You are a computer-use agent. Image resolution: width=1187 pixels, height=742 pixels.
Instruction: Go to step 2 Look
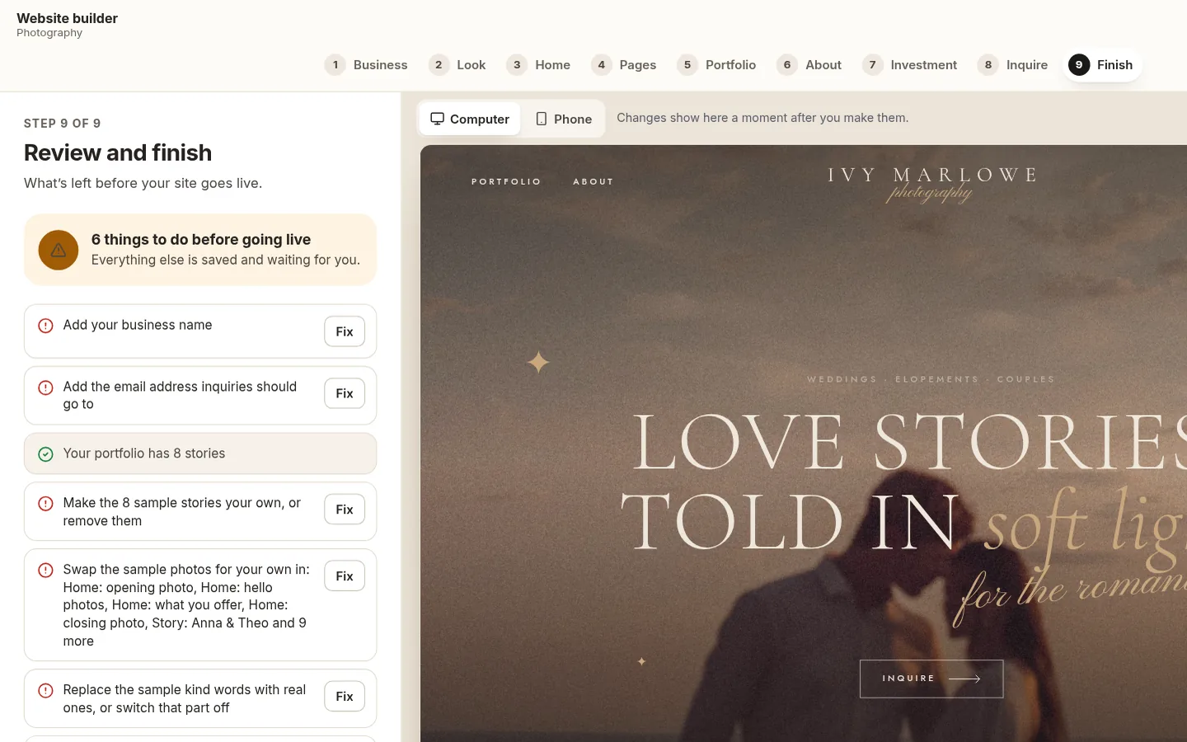point(457,65)
